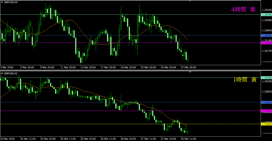Click the 1.34545 level on H4 price scale
The image size is (272, 141).
click(266, 10)
